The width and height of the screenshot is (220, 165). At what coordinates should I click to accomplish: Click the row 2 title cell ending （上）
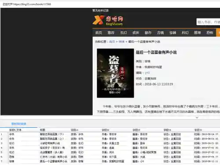[52, 139]
